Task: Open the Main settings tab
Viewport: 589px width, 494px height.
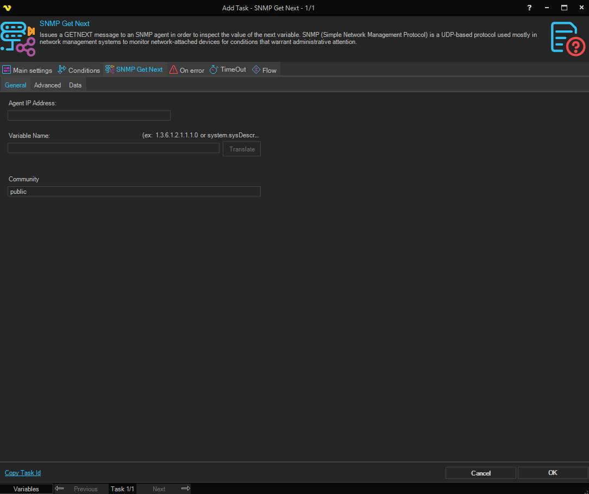Action: click(x=28, y=70)
